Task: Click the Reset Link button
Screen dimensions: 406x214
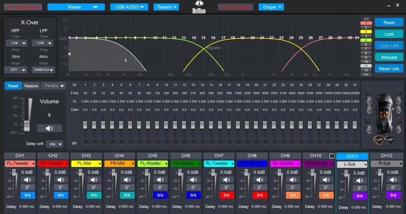Action: (x=389, y=69)
